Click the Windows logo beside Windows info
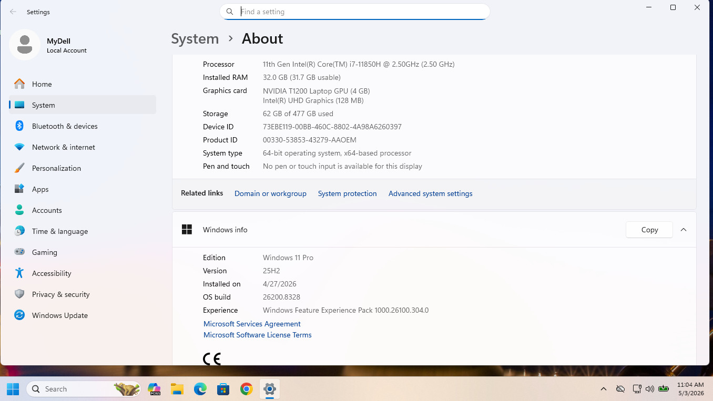 coord(187,230)
